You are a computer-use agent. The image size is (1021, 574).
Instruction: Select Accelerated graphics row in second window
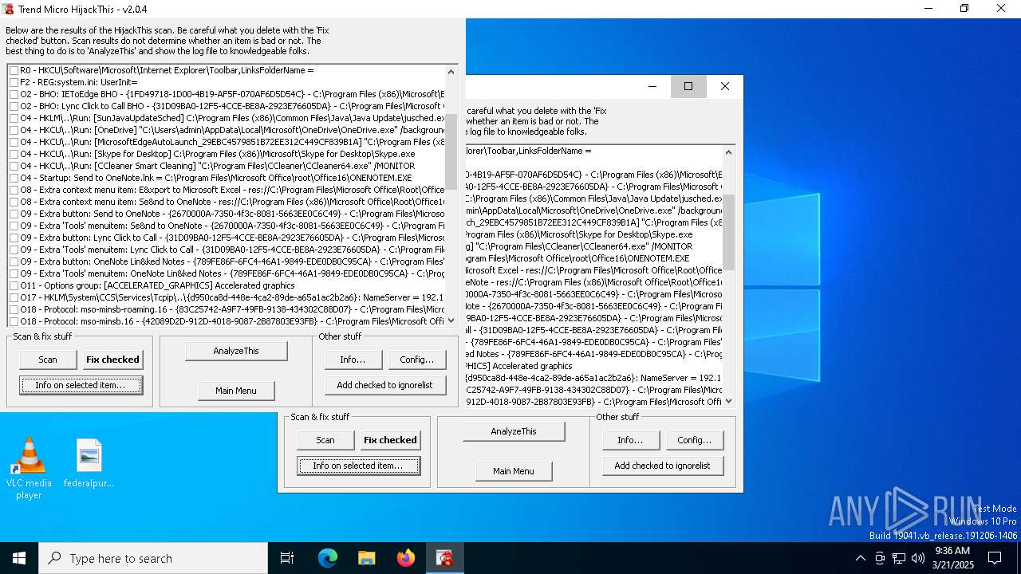click(x=519, y=366)
